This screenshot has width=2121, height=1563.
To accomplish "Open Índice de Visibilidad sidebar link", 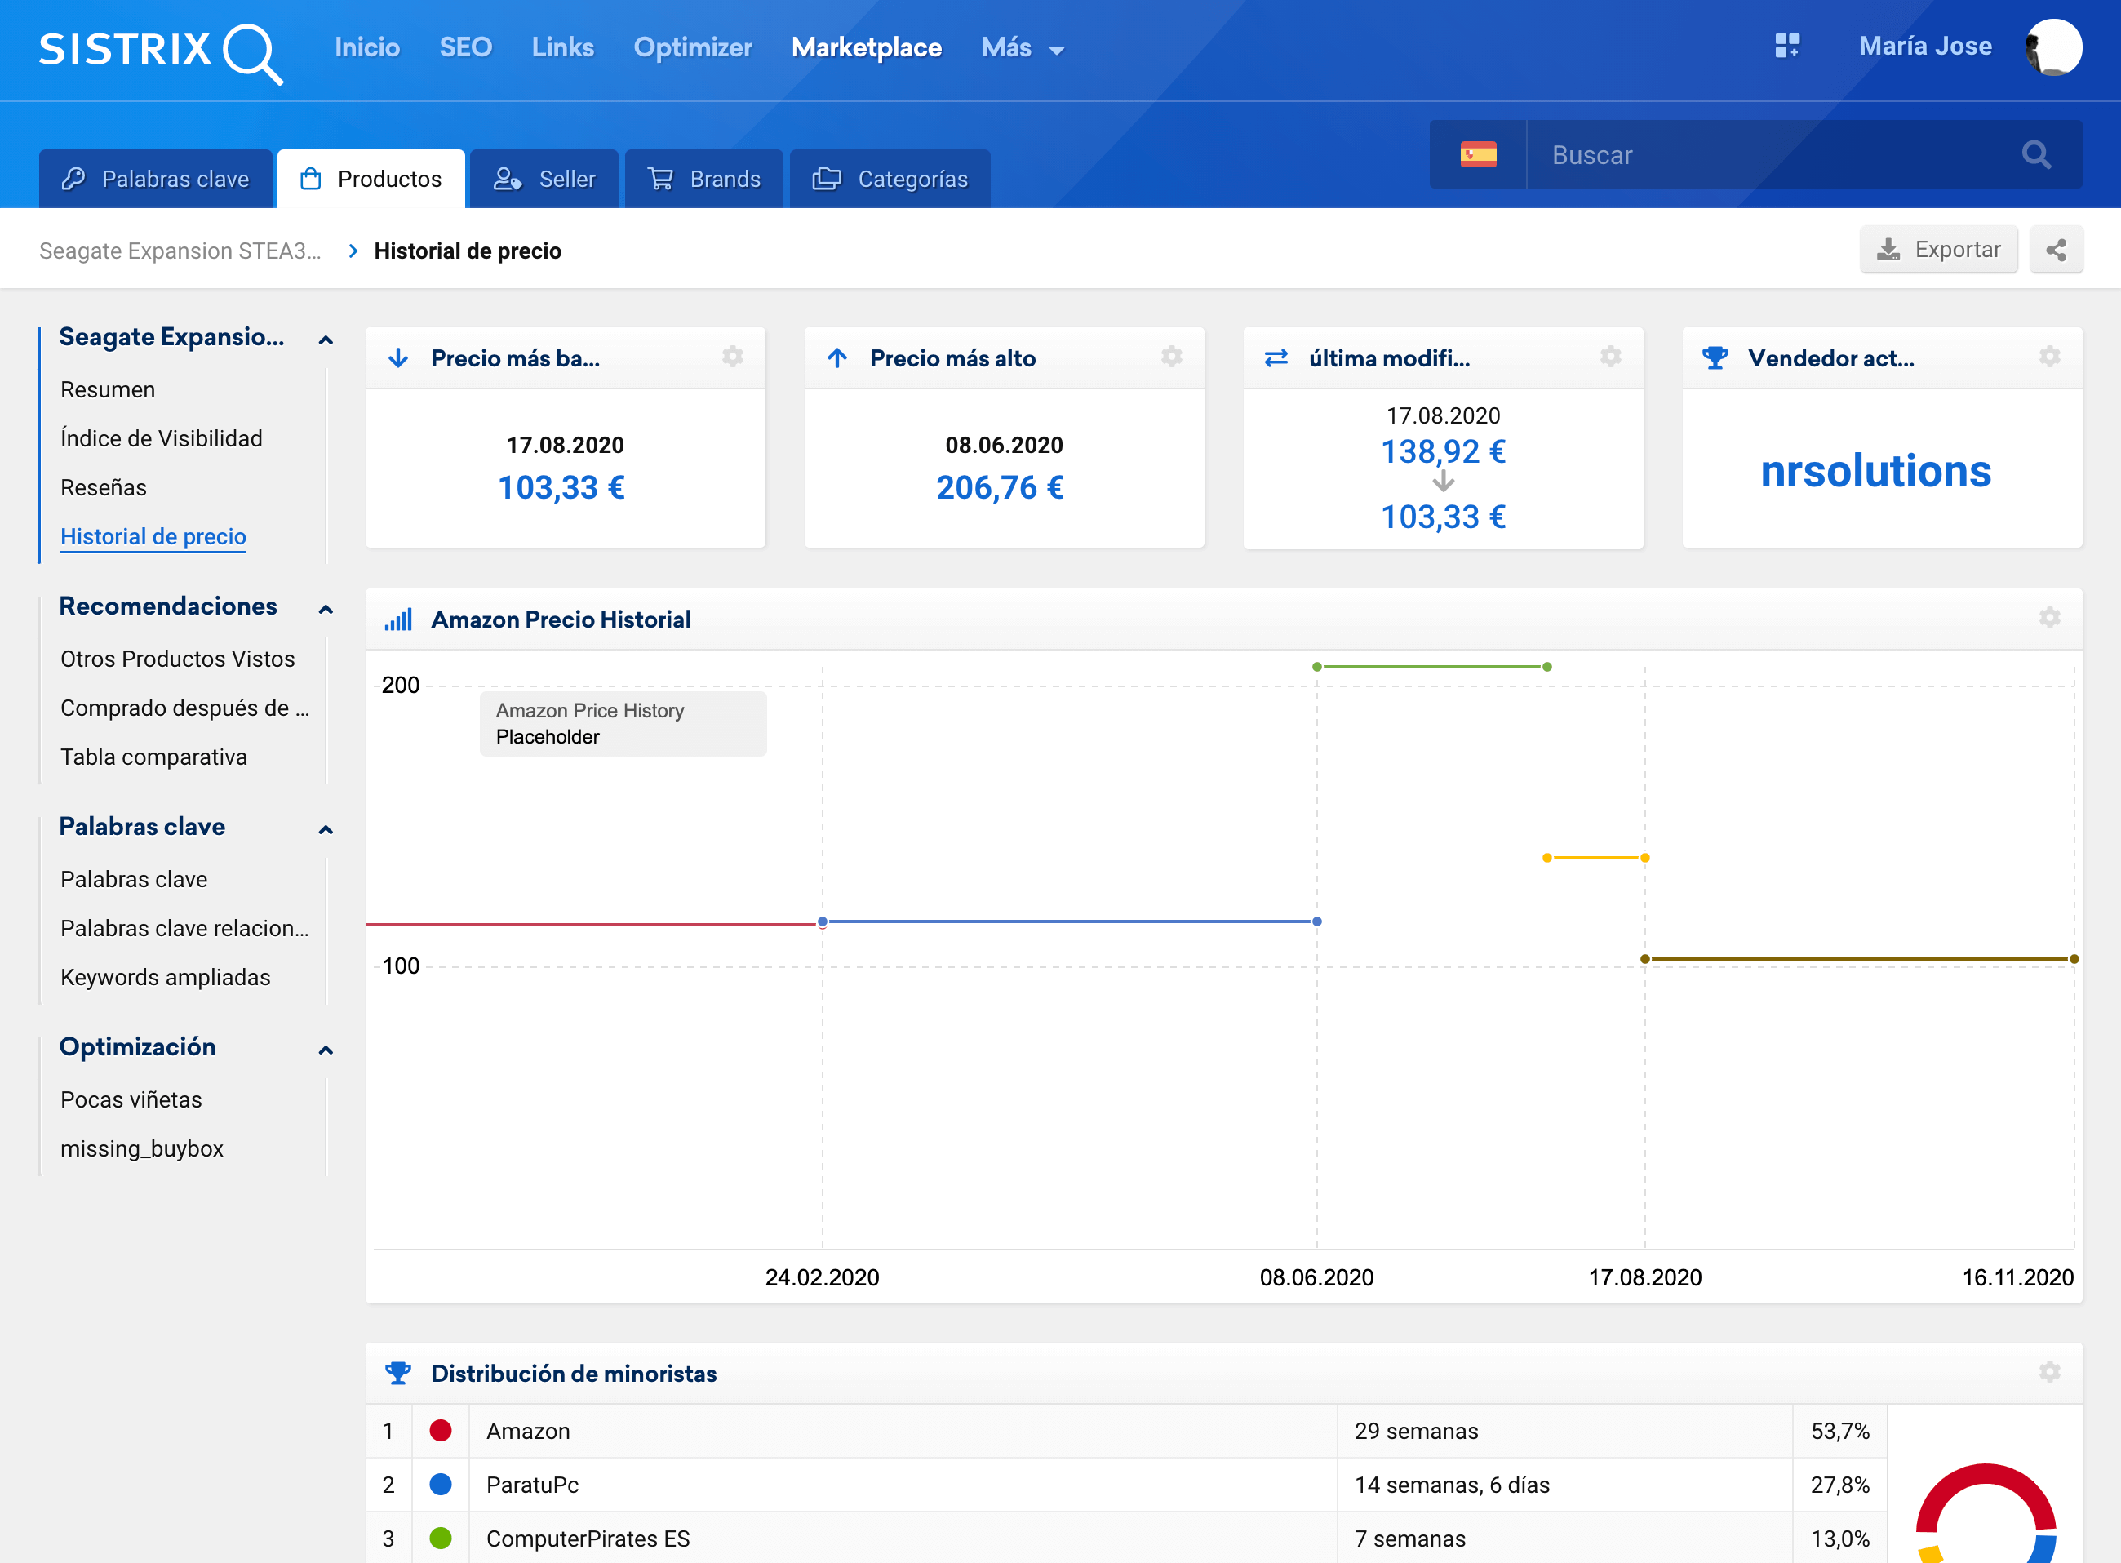I will 161,438.
